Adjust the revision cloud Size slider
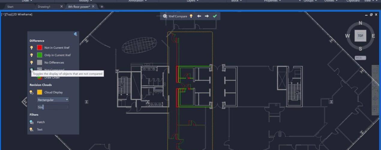 click(x=53, y=107)
